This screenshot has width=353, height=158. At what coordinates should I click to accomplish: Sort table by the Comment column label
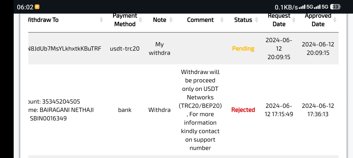(x=200, y=20)
